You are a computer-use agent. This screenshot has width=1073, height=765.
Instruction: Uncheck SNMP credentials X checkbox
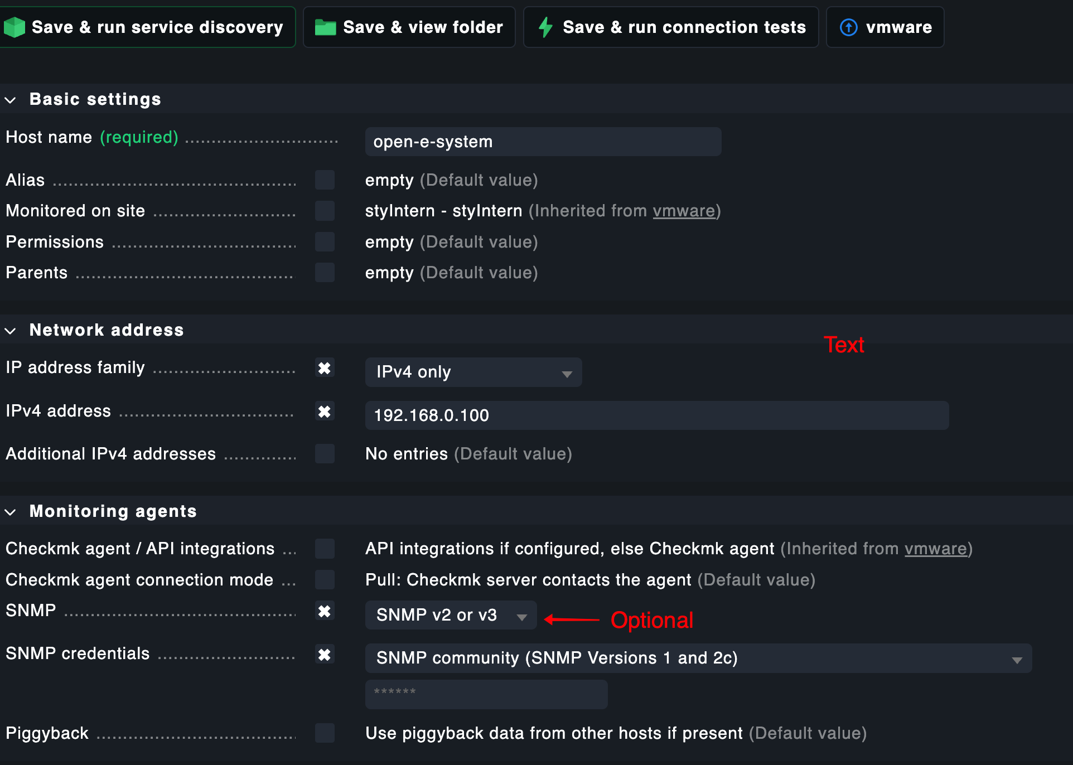click(x=325, y=655)
